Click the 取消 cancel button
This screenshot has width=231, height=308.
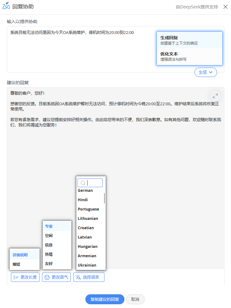(x=135, y=299)
